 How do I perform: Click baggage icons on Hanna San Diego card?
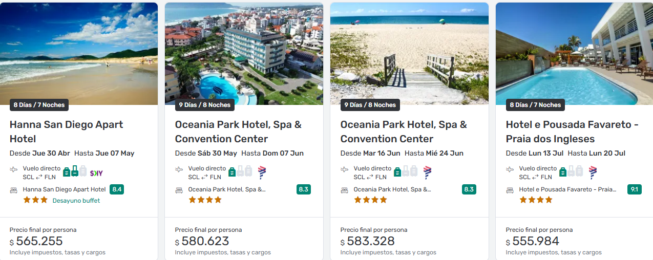click(x=74, y=171)
